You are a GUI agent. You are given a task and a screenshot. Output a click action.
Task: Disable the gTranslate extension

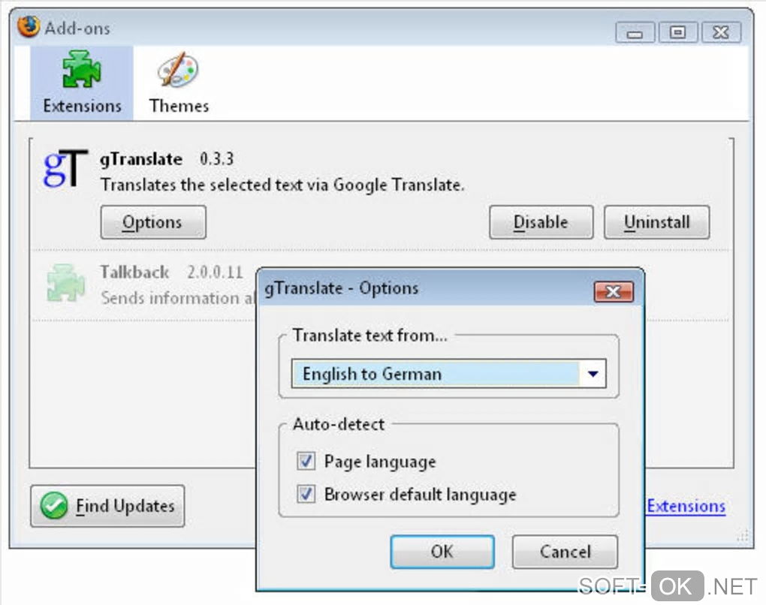click(541, 222)
